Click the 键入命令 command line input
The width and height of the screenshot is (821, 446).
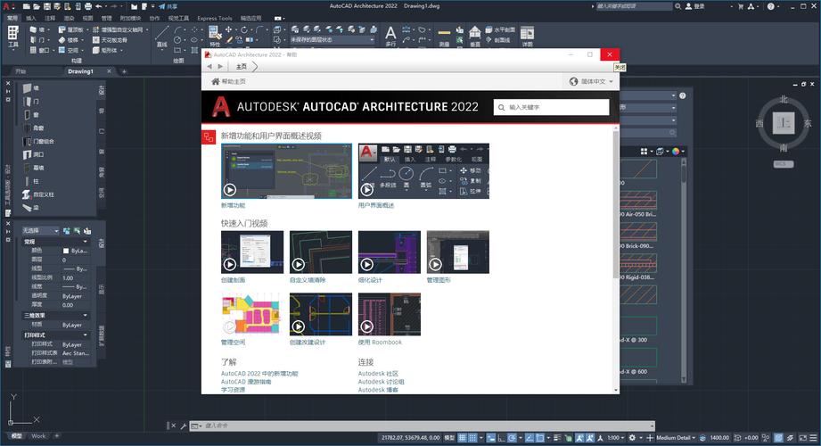point(427,426)
